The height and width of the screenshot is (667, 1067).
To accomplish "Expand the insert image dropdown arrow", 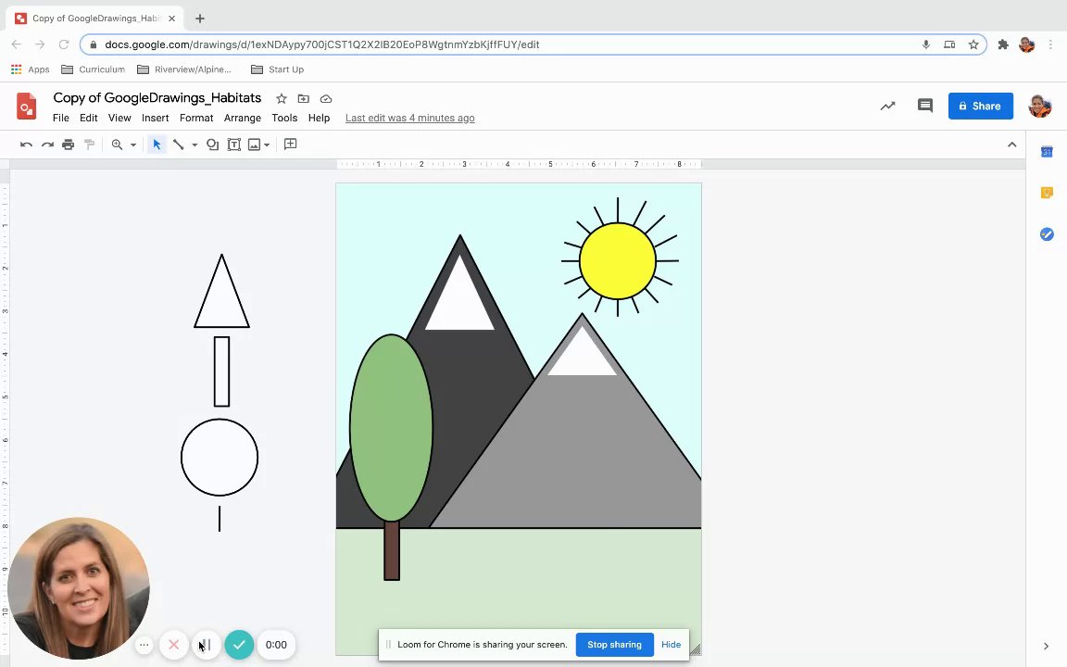I will coord(267,145).
